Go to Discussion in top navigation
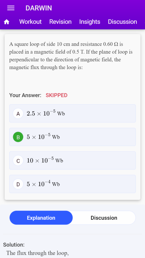 pyautogui.click(x=123, y=22)
